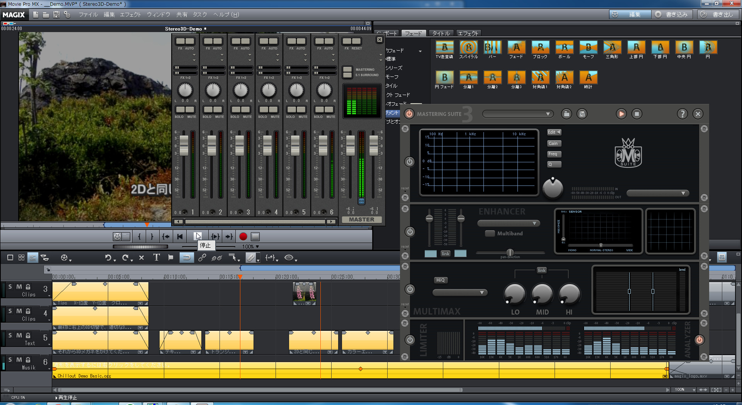Delete selected object with X icon
The width and height of the screenshot is (742, 405).
click(x=141, y=258)
